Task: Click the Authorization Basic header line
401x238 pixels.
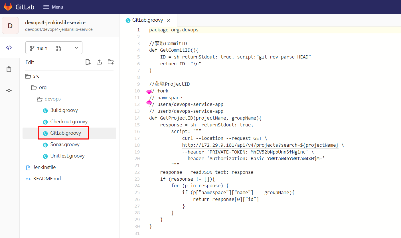Action: 254,158
